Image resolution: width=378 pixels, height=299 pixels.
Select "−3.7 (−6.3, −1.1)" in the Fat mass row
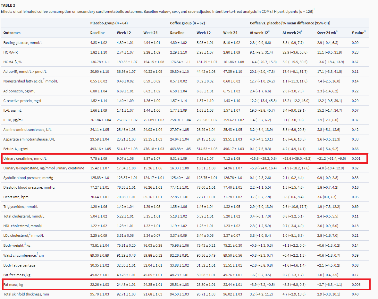(330, 285)
